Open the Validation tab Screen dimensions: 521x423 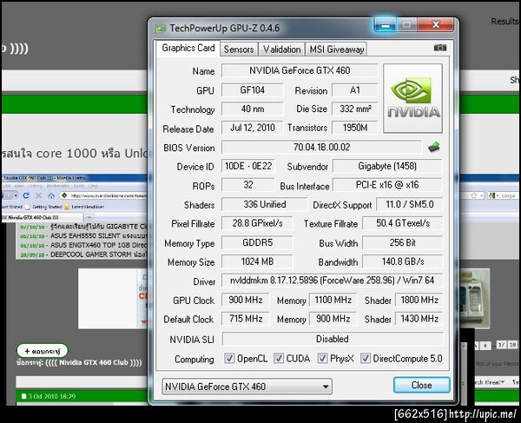(x=281, y=50)
